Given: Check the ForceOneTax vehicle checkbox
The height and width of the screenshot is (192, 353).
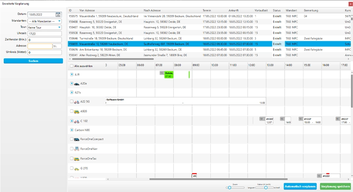Looking at the screenshot, I should pyautogui.click(x=72, y=158).
